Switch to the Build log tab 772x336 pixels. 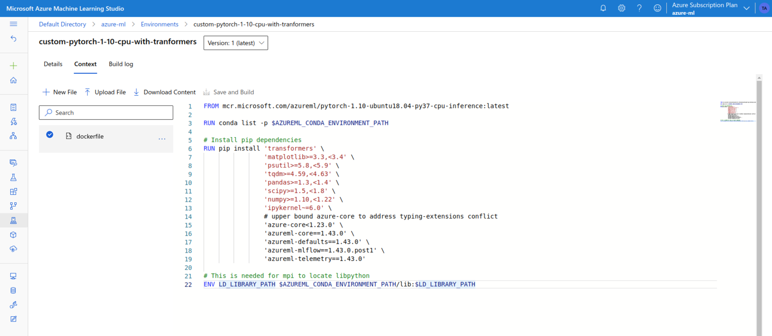pyautogui.click(x=121, y=64)
